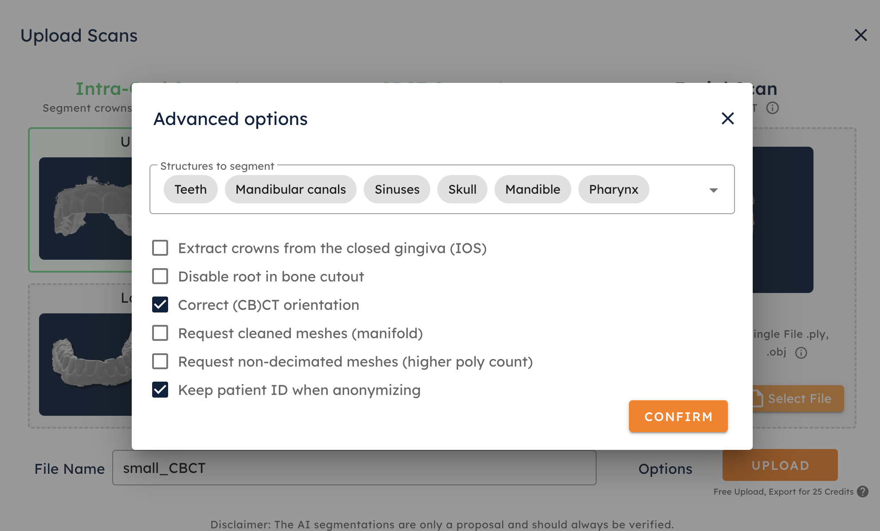Uncheck Correct (CB)CT orientation option
This screenshot has width=880, height=531.
(160, 305)
